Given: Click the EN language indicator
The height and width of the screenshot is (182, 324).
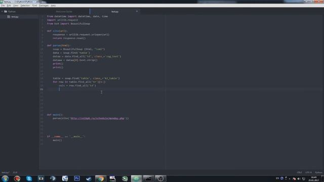Looking at the screenshot, I should pyautogui.click(x=277, y=178).
